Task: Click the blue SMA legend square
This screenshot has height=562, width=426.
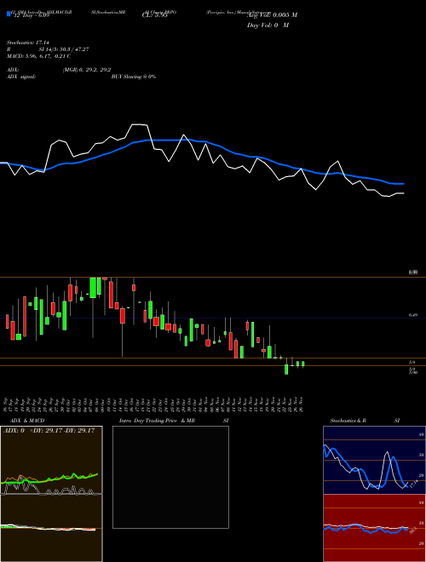Action: (x=9, y=14)
